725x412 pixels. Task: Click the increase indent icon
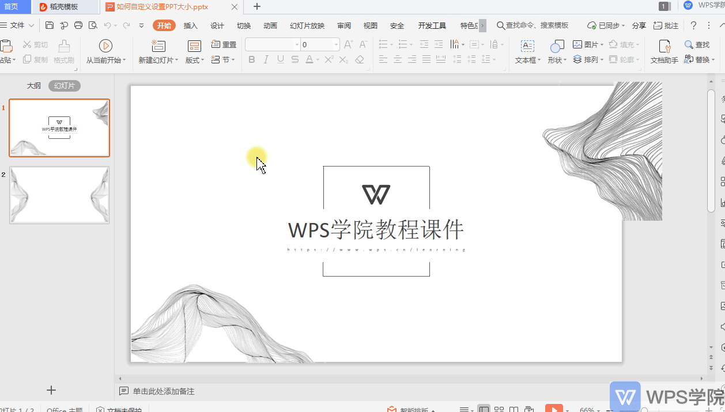click(439, 44)
